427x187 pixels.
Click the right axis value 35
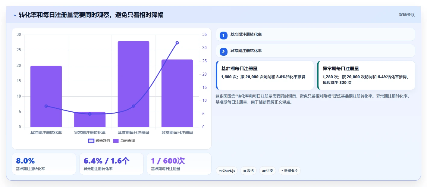click(x=204, y=35)
